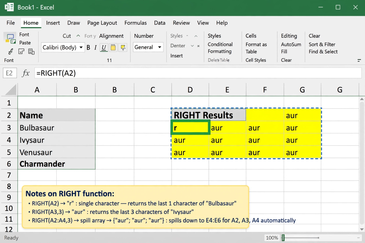Select row 10 header
This screenshot has height=243, width=365.
coord(9,208)
